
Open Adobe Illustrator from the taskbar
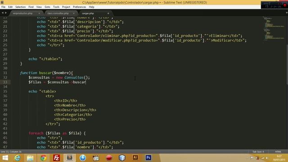pyautogui.click(x=135, y=157)
